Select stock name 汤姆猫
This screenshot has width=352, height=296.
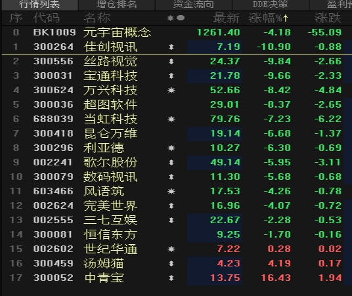(x=104, y=263)
